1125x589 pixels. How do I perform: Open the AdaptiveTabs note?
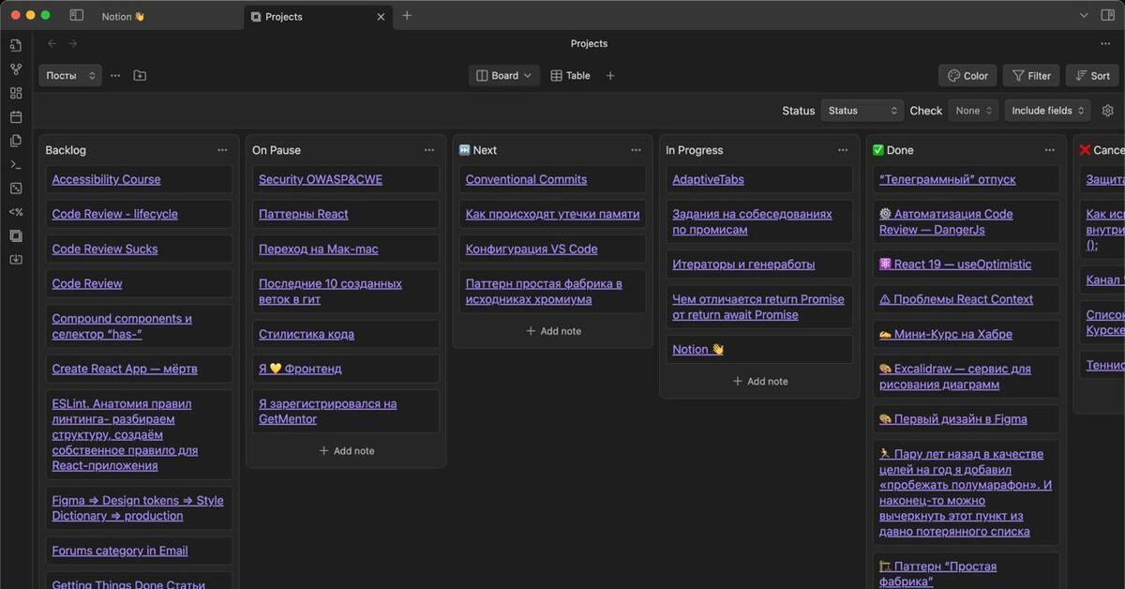708,179
